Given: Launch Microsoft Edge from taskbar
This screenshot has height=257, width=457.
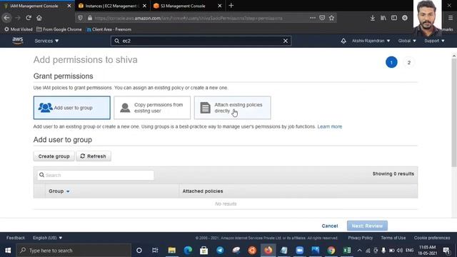Looking at the screenshot, I should coord(188,251).
